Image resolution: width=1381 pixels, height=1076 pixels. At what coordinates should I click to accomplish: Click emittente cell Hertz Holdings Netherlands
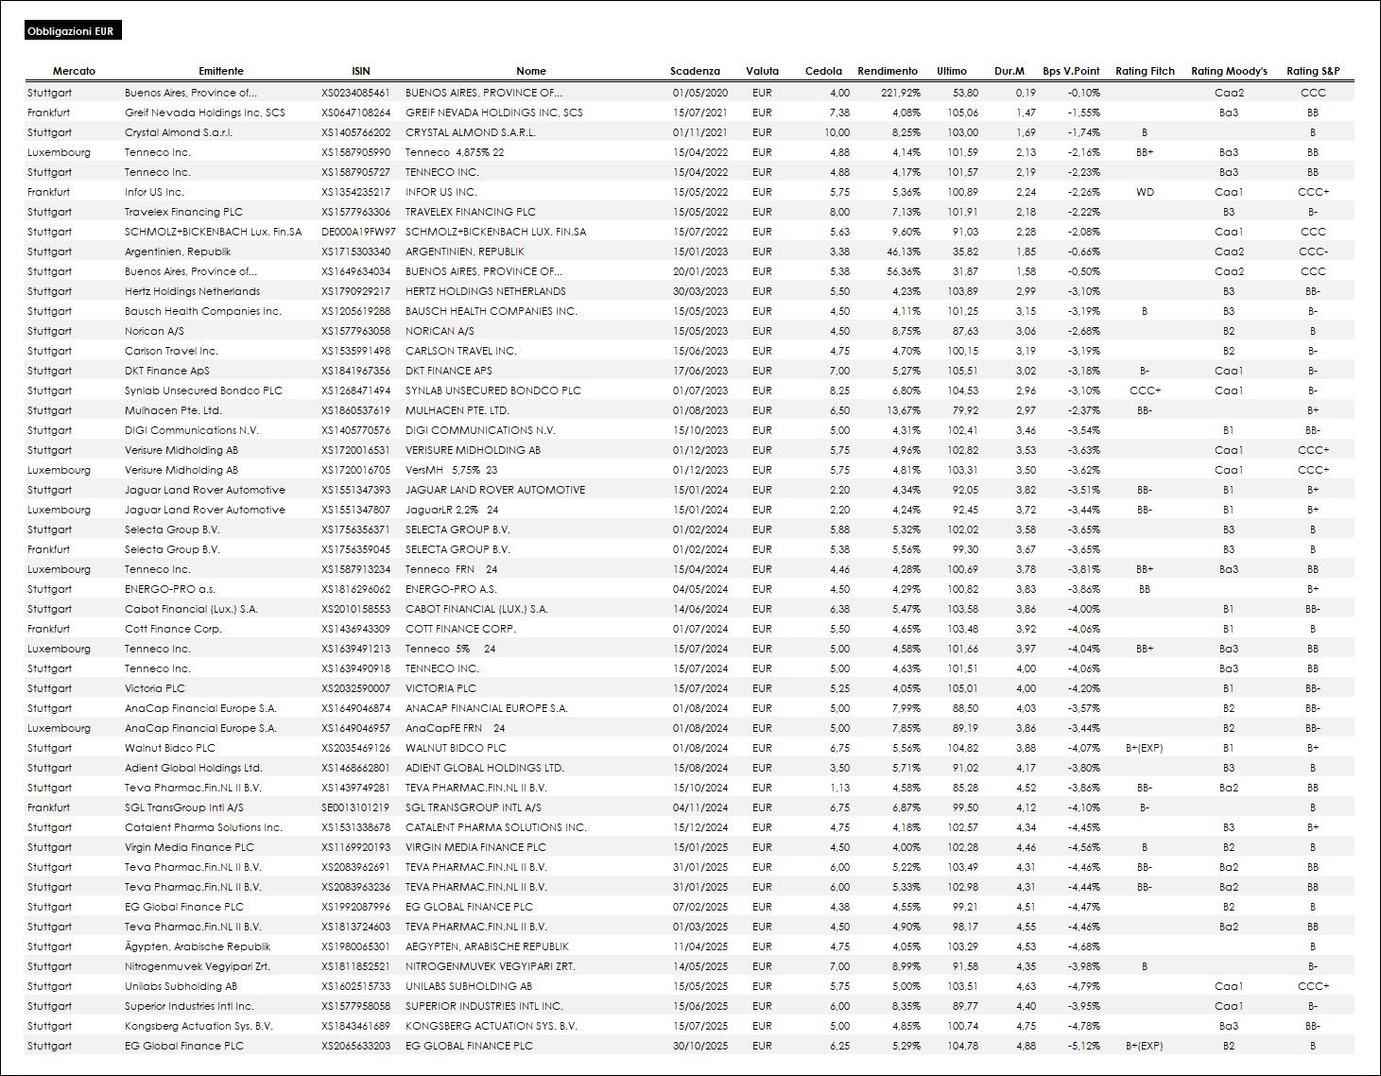[x=192, y=291]
